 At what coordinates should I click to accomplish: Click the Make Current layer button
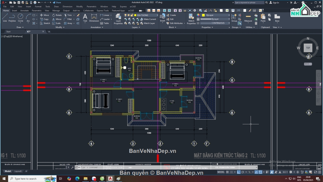click(149, 19)
